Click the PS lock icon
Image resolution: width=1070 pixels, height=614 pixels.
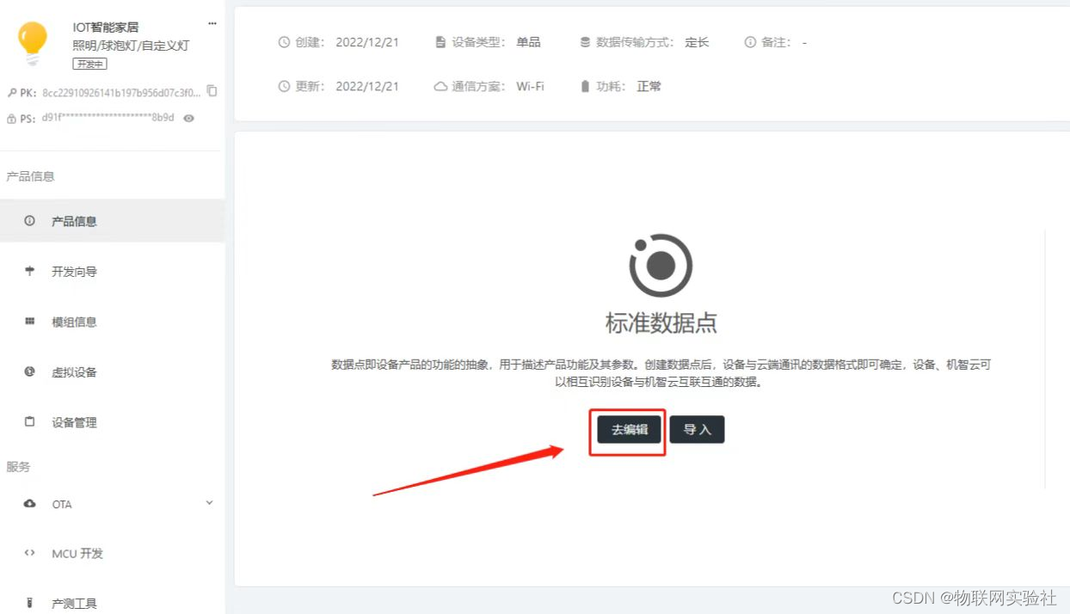click(11, 119)
